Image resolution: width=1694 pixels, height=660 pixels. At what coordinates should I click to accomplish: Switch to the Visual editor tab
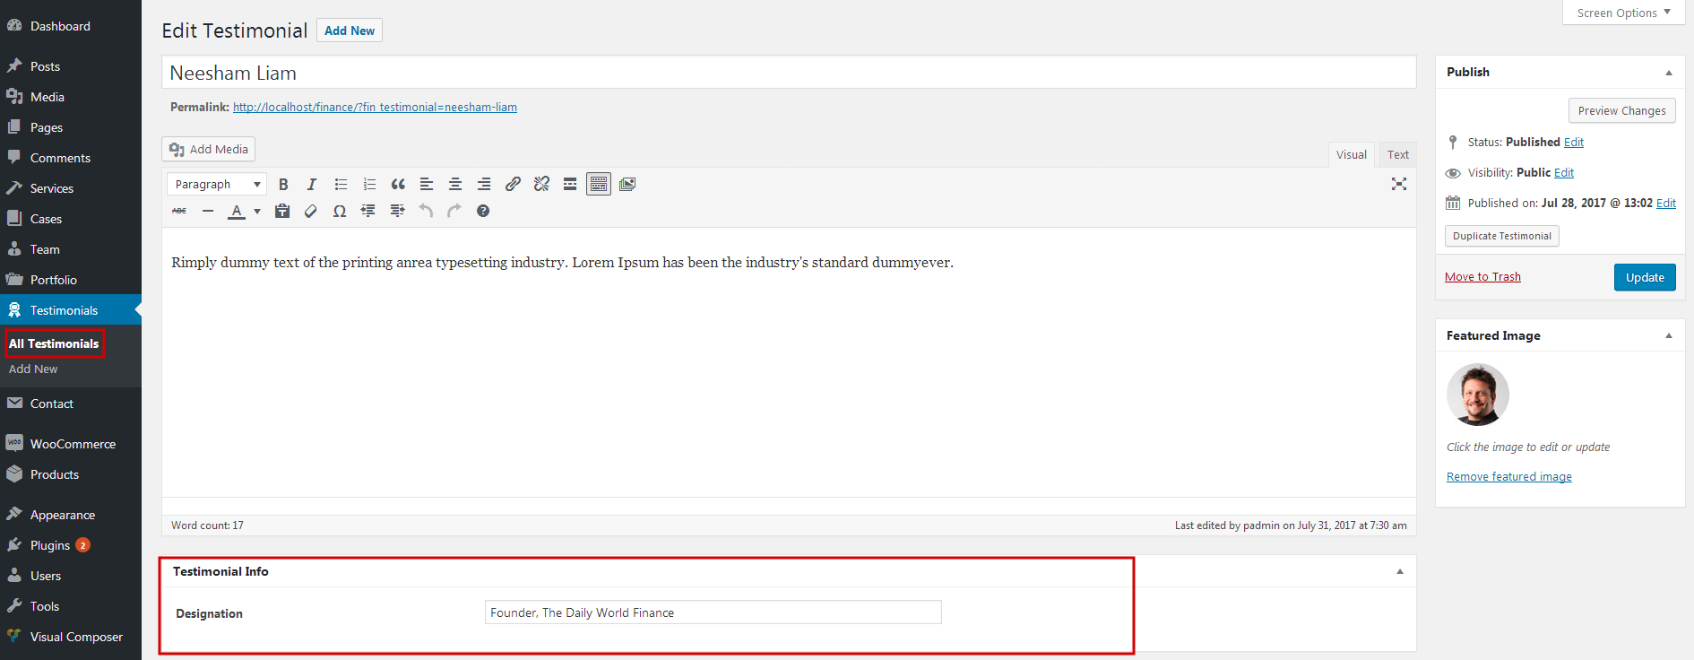pyautogui.click(x=1352, y=154)
